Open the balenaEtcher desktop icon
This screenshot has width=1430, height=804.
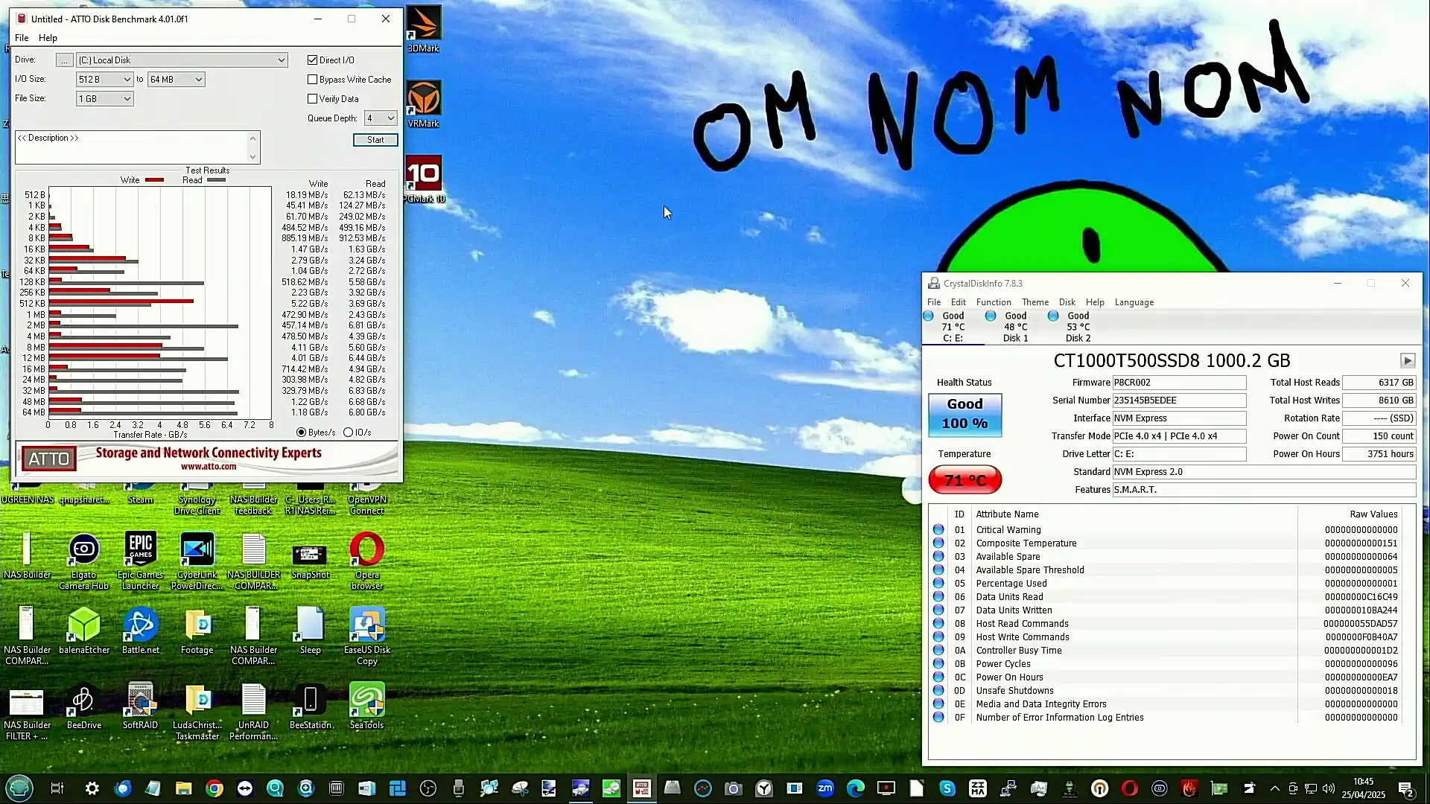83,631
